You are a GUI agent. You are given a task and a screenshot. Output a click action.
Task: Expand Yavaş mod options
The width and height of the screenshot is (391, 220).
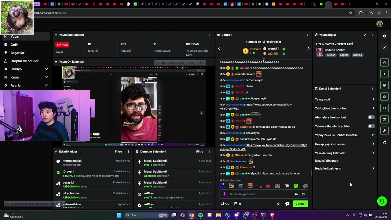pos(373,99)
